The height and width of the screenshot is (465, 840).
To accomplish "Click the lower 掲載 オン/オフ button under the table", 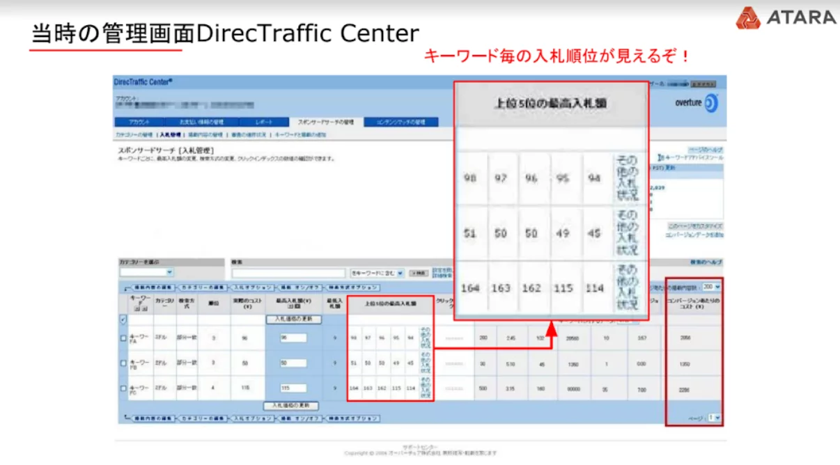I will [x=300, y=418].
